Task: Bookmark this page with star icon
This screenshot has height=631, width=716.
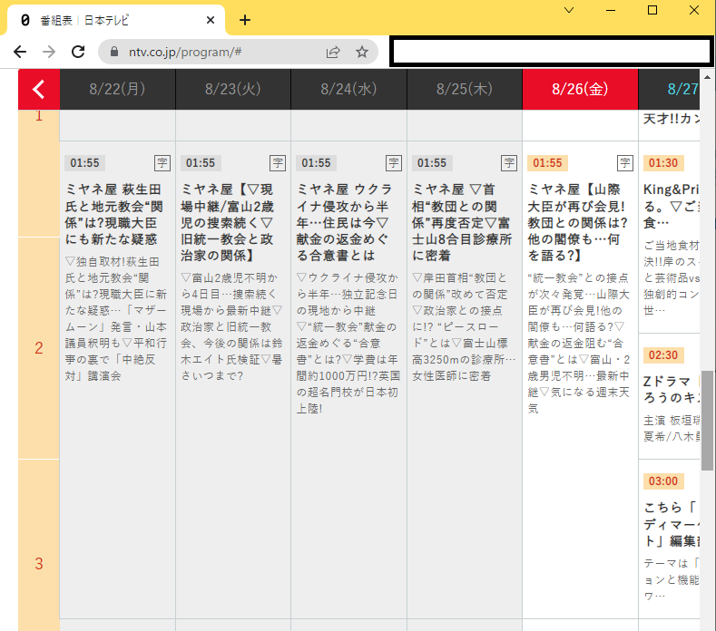Action: (x=362, y=52)
